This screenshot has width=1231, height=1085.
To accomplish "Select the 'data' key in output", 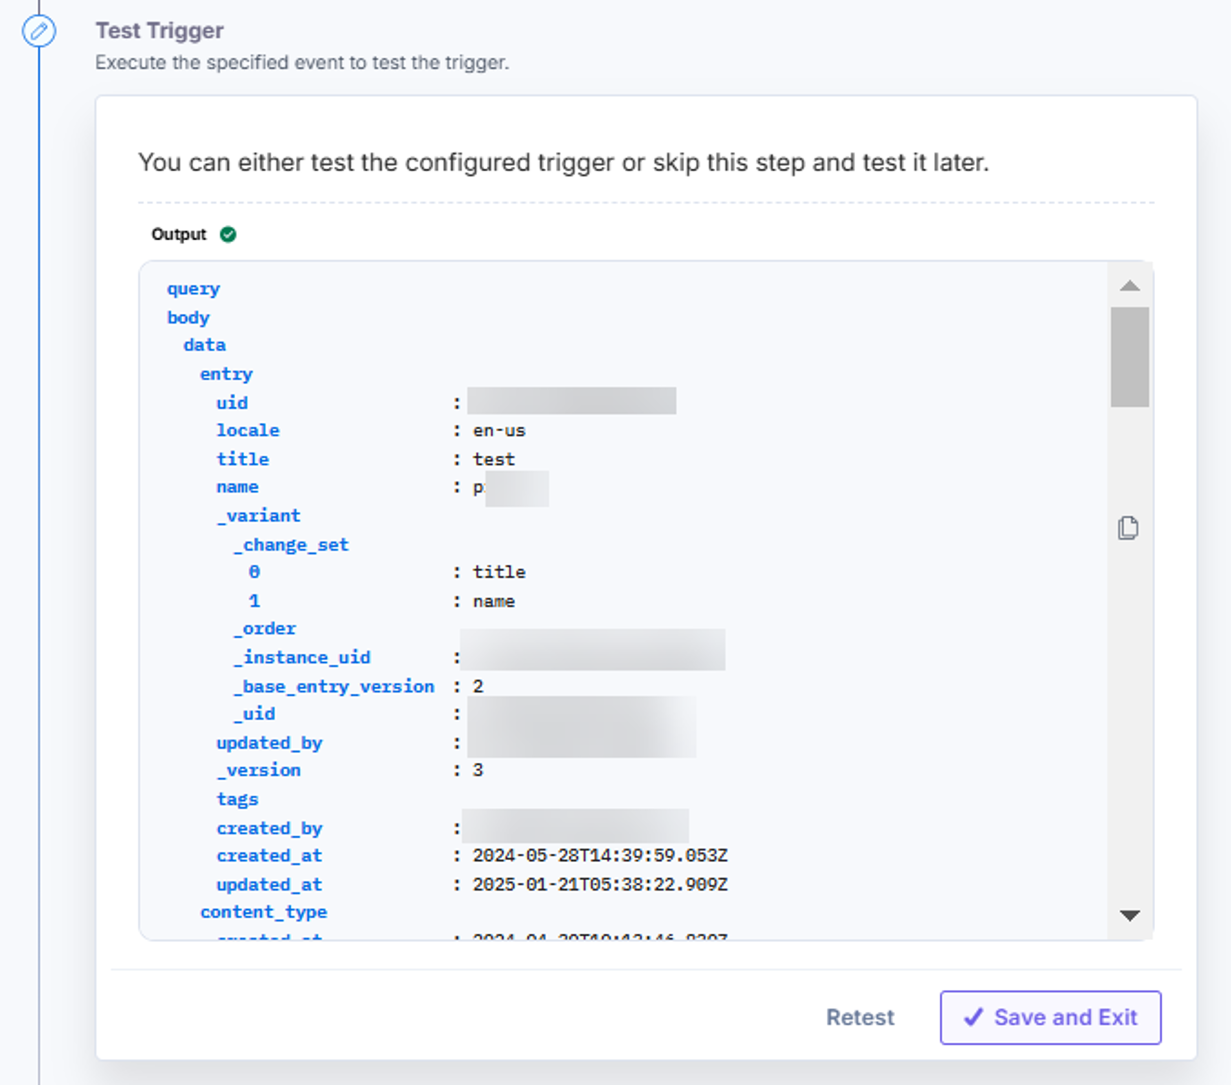I will (204, 345).
